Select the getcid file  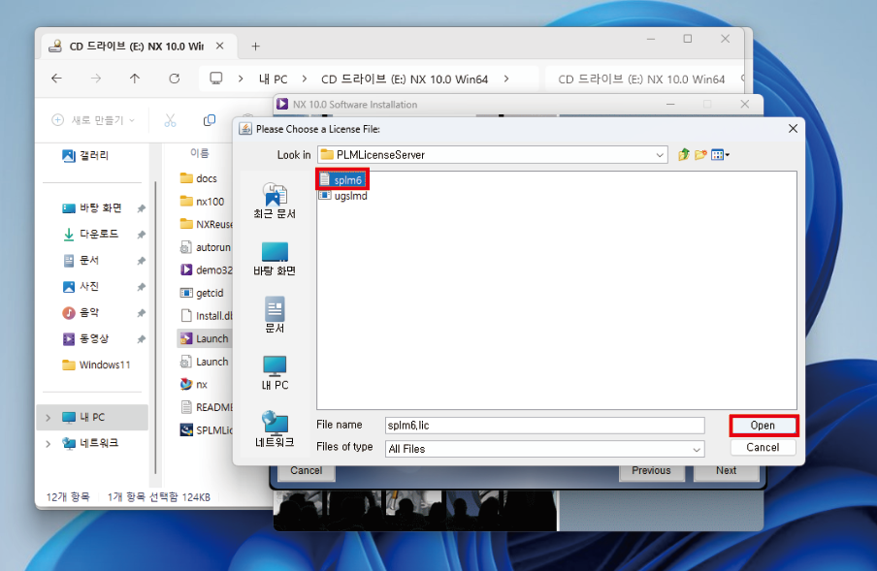pyautogui.click(x=202, y=294)
